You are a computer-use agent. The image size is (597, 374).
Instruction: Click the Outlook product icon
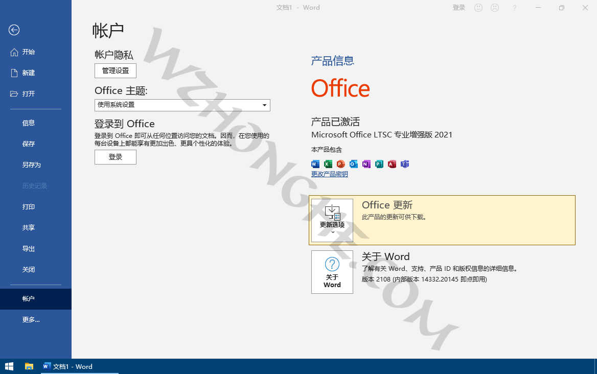(353, 164)
